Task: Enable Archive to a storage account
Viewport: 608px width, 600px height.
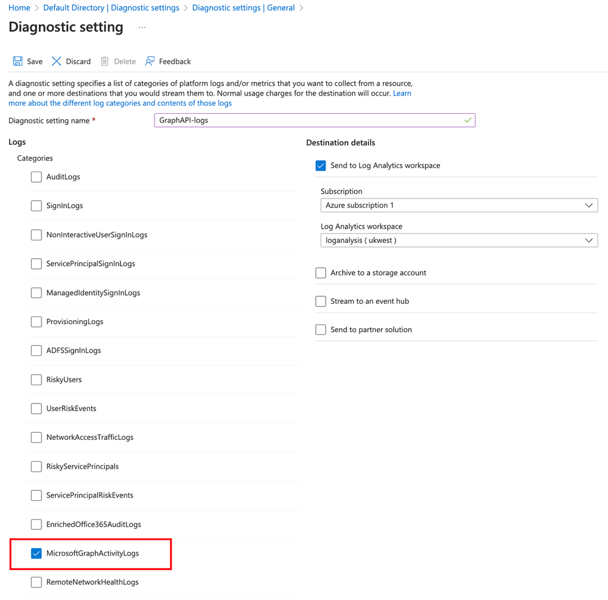Action: click(321, 273)
